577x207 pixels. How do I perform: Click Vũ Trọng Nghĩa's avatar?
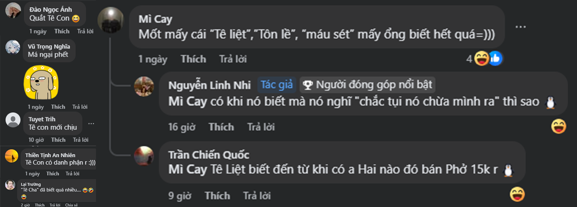pos(13,47)
